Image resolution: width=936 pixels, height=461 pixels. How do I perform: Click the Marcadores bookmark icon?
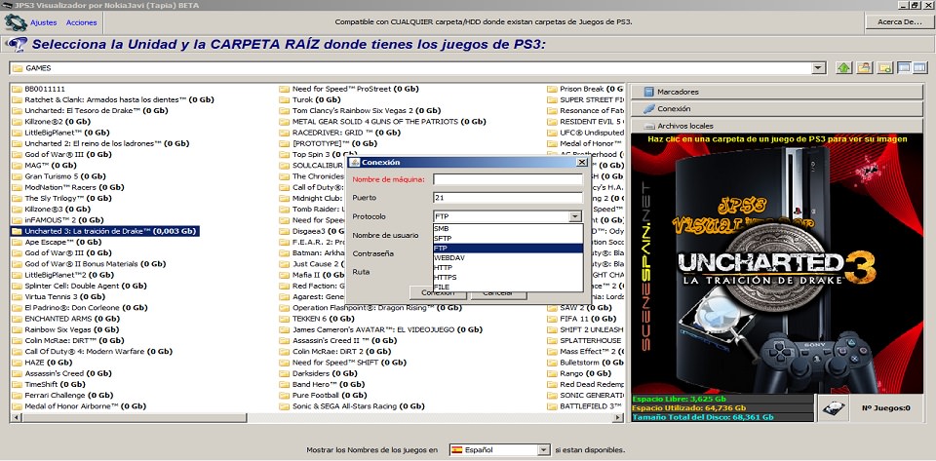pyautogui.click(x=649, y=92)
